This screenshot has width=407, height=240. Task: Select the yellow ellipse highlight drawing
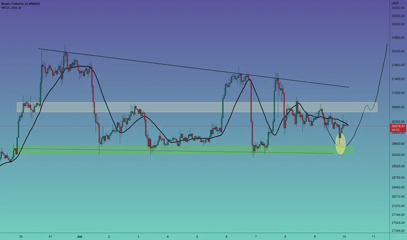tap(341, 144)
